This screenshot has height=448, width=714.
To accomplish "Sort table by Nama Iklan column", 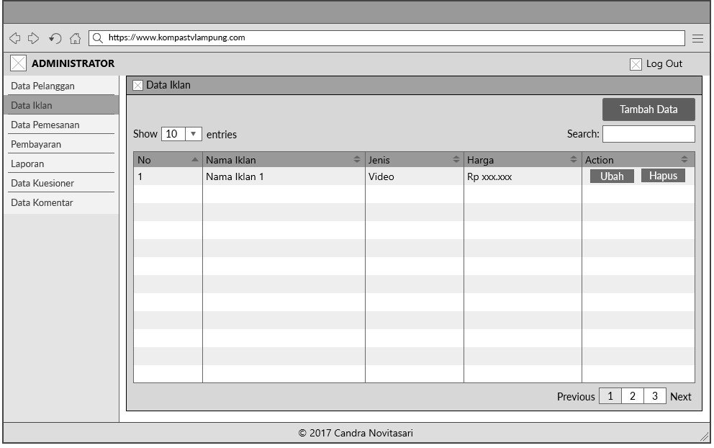I will (x=356, y=160).
